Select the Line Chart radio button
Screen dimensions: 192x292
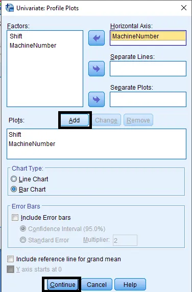click(14, 179)
